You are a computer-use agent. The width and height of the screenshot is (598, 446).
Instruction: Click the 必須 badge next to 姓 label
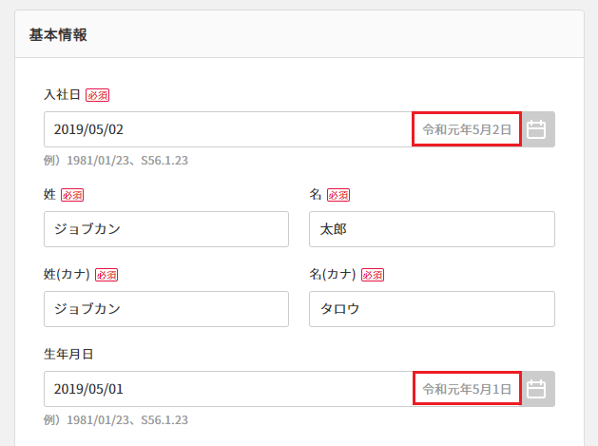coord(72,195)
